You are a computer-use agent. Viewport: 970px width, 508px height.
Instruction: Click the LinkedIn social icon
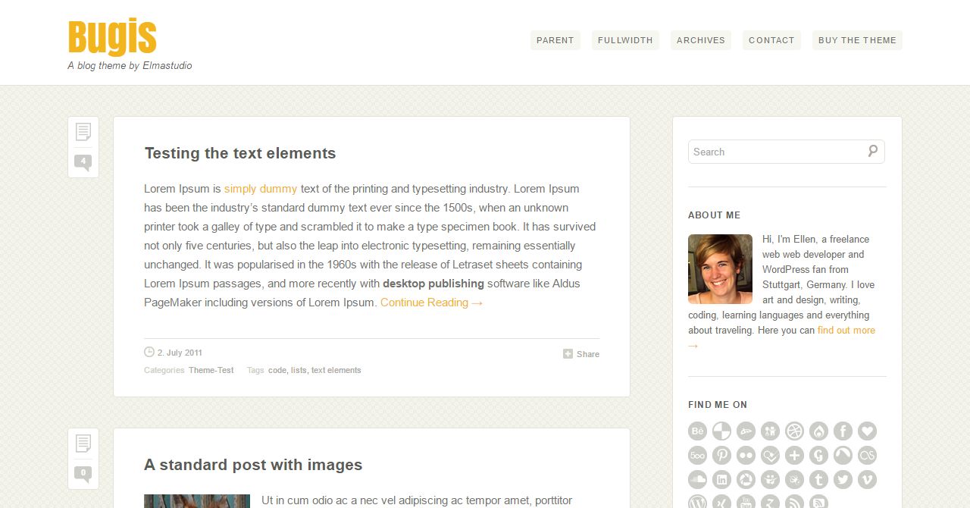(x=721, y=480)
